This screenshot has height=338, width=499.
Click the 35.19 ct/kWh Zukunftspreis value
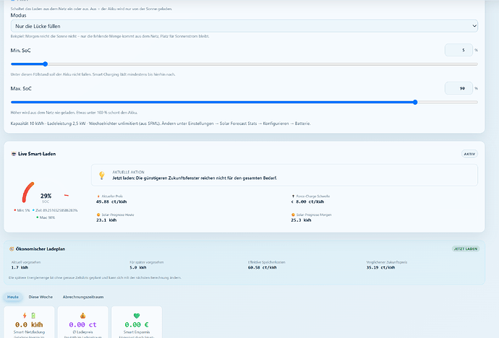point(380,267)
